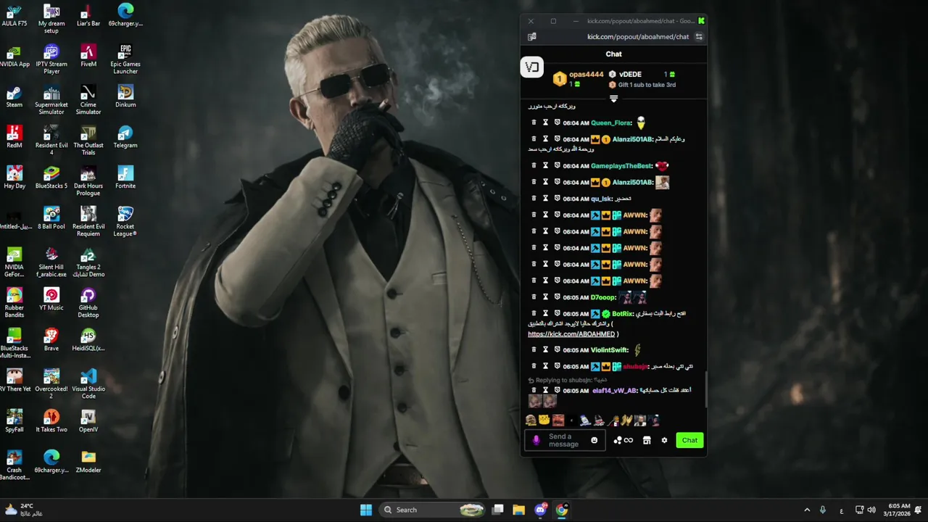This screenshot has width=928, height=522.
Task: Open the chat shop storefront icon
Action: pyautogui.click(x=647, y=440)
